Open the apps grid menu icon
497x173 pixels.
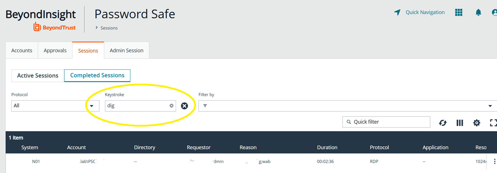[x=459, y=12]
